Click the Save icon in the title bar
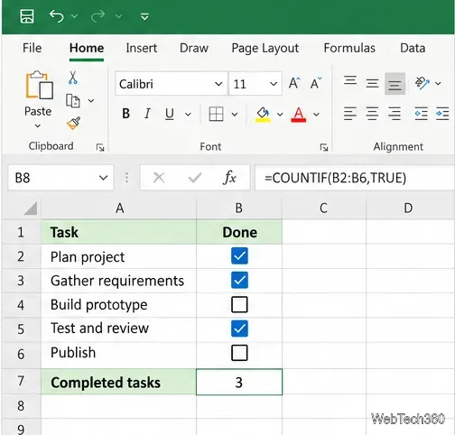 (27, 16)
